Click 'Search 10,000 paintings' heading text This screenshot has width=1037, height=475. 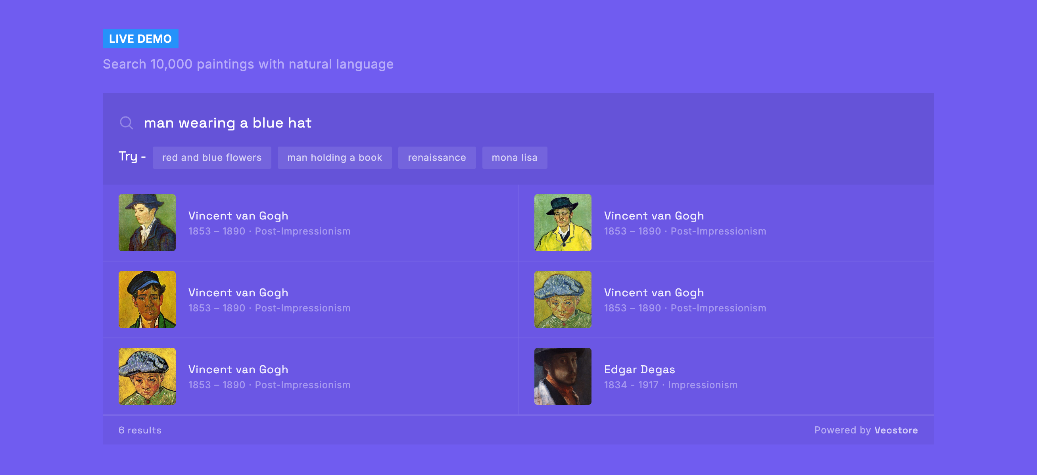pyautogui.click(x=248, y=64)
